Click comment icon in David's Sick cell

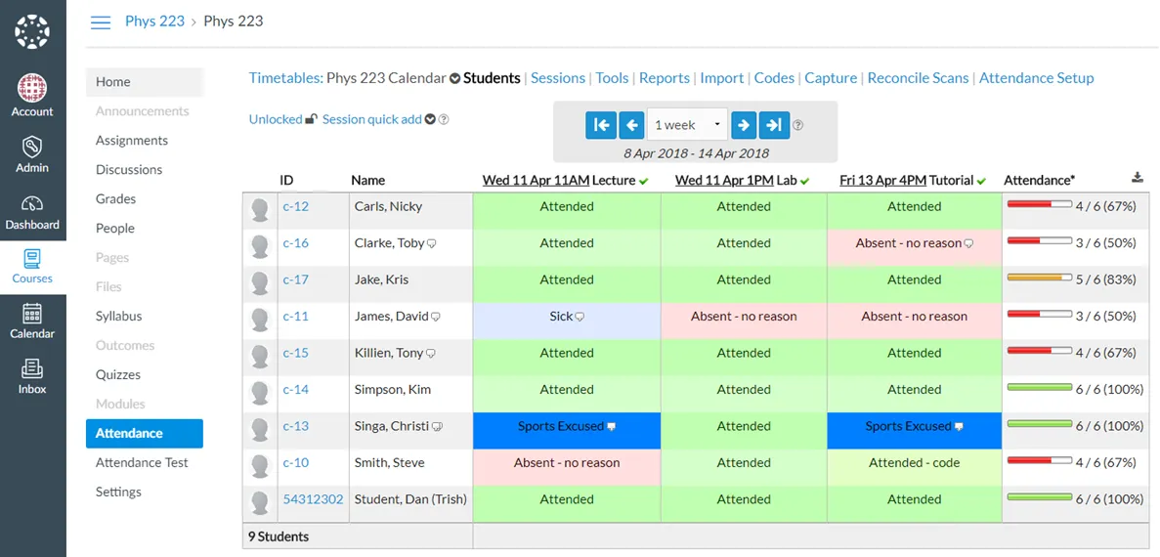[580, 318]
